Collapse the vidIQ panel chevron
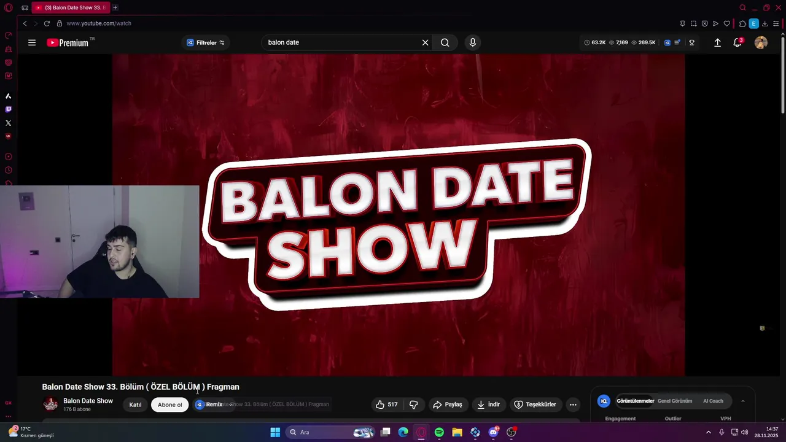786x442 pixels. 742,401
